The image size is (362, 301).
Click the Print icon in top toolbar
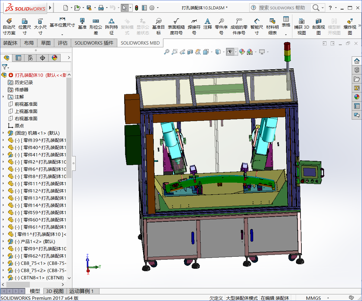tap(101, 8)
